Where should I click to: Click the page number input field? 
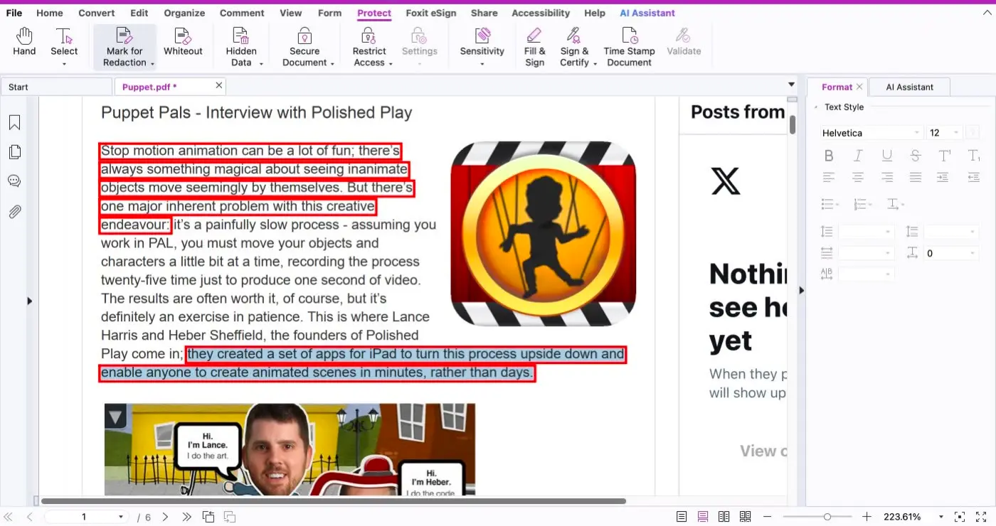click(x=84, y=517)
